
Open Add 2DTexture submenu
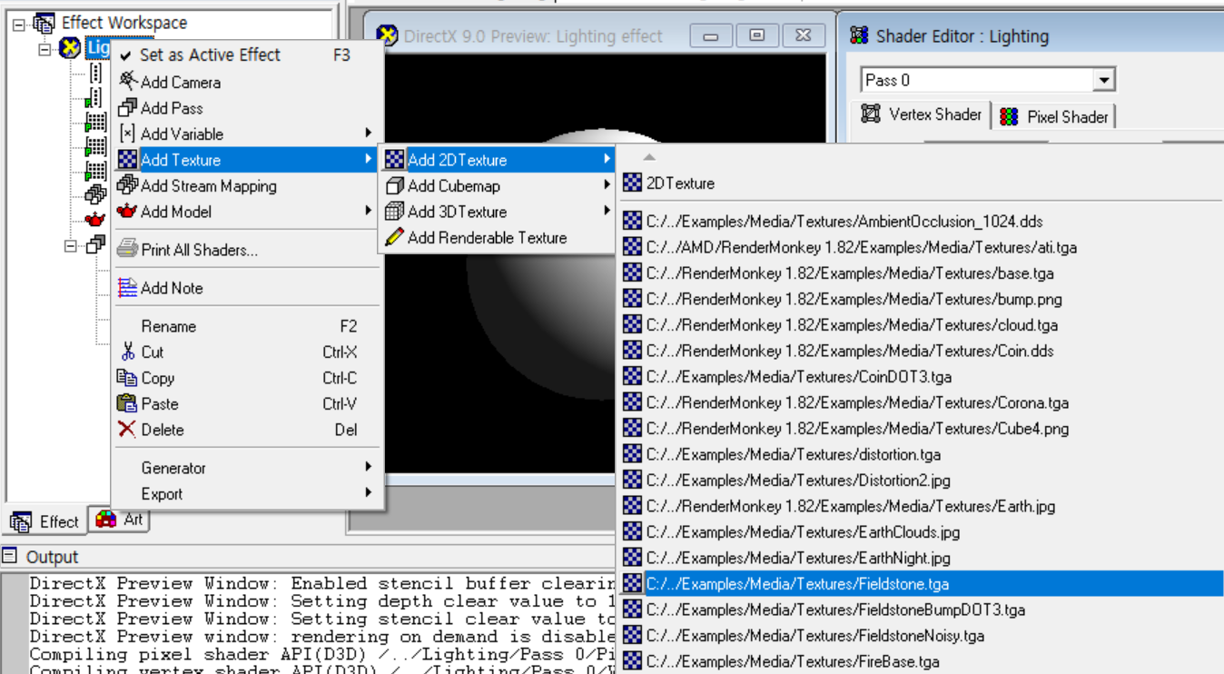(498, 160)
